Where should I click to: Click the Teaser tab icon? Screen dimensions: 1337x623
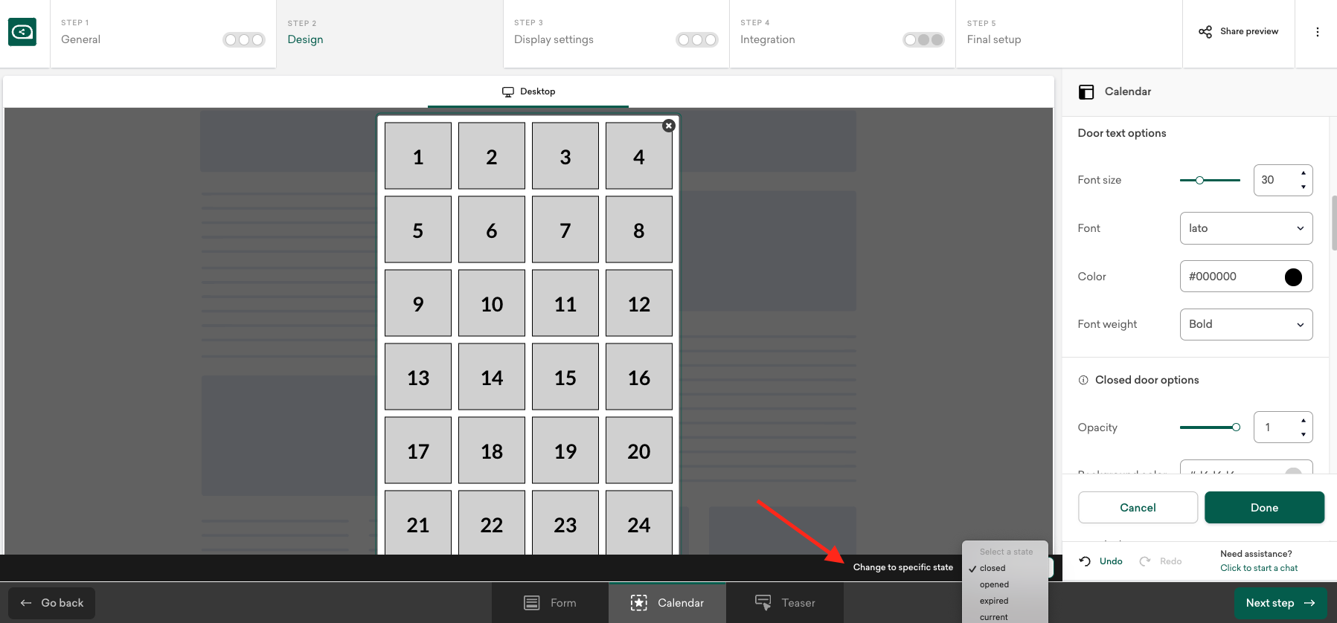point(763,602)
